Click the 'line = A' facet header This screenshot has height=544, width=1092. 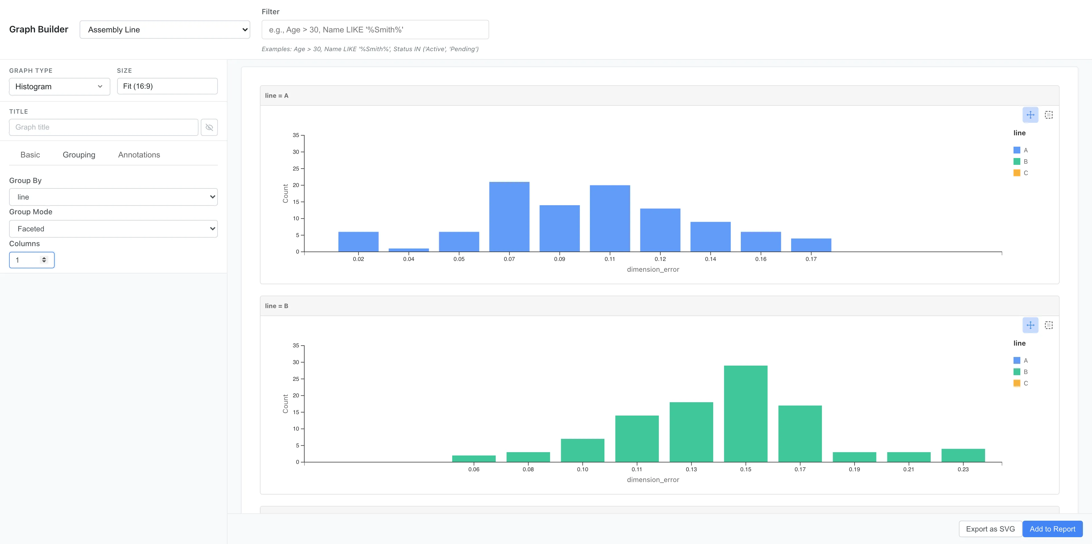pos(659,96)
